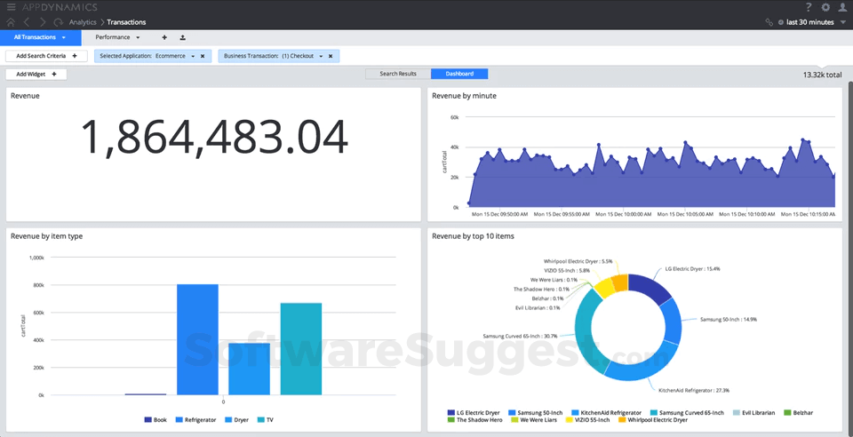Click the AppDynamics logo
The image size is (853, 437).
pos(60,7)
